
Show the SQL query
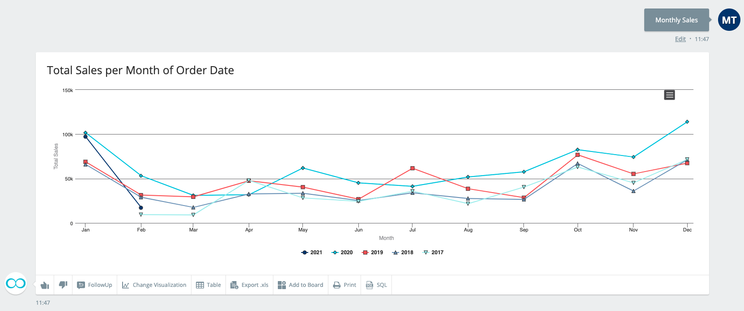[x=376, y=285]
